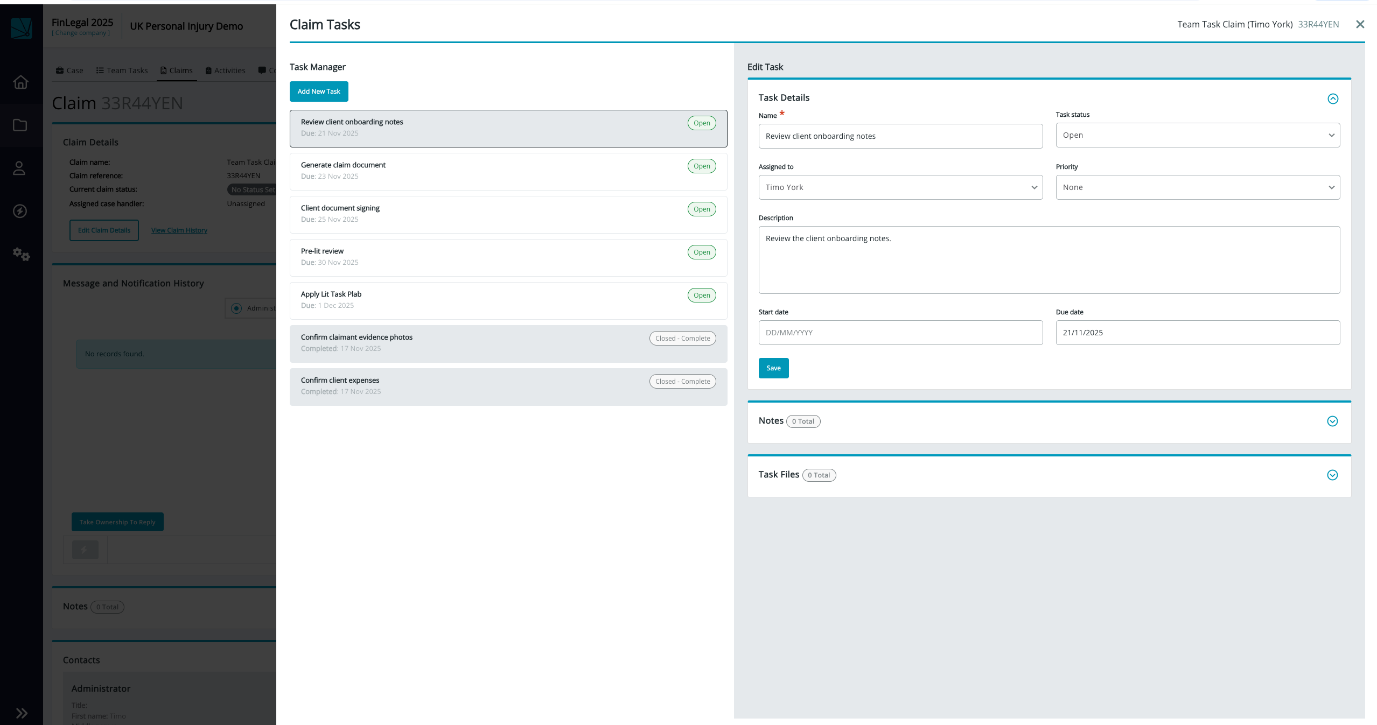Click the lightning bolt sidebar icon
This screenshot has width=1377, height=725.
click(20, 211)
